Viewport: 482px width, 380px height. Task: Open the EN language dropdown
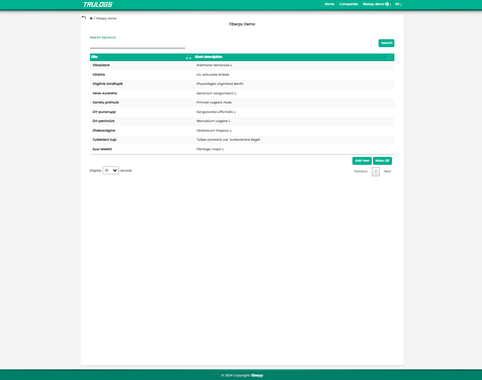point(398,4)
